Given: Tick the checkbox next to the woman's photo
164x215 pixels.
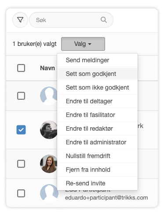Looking at the screenshot, I should click(21, 164).
